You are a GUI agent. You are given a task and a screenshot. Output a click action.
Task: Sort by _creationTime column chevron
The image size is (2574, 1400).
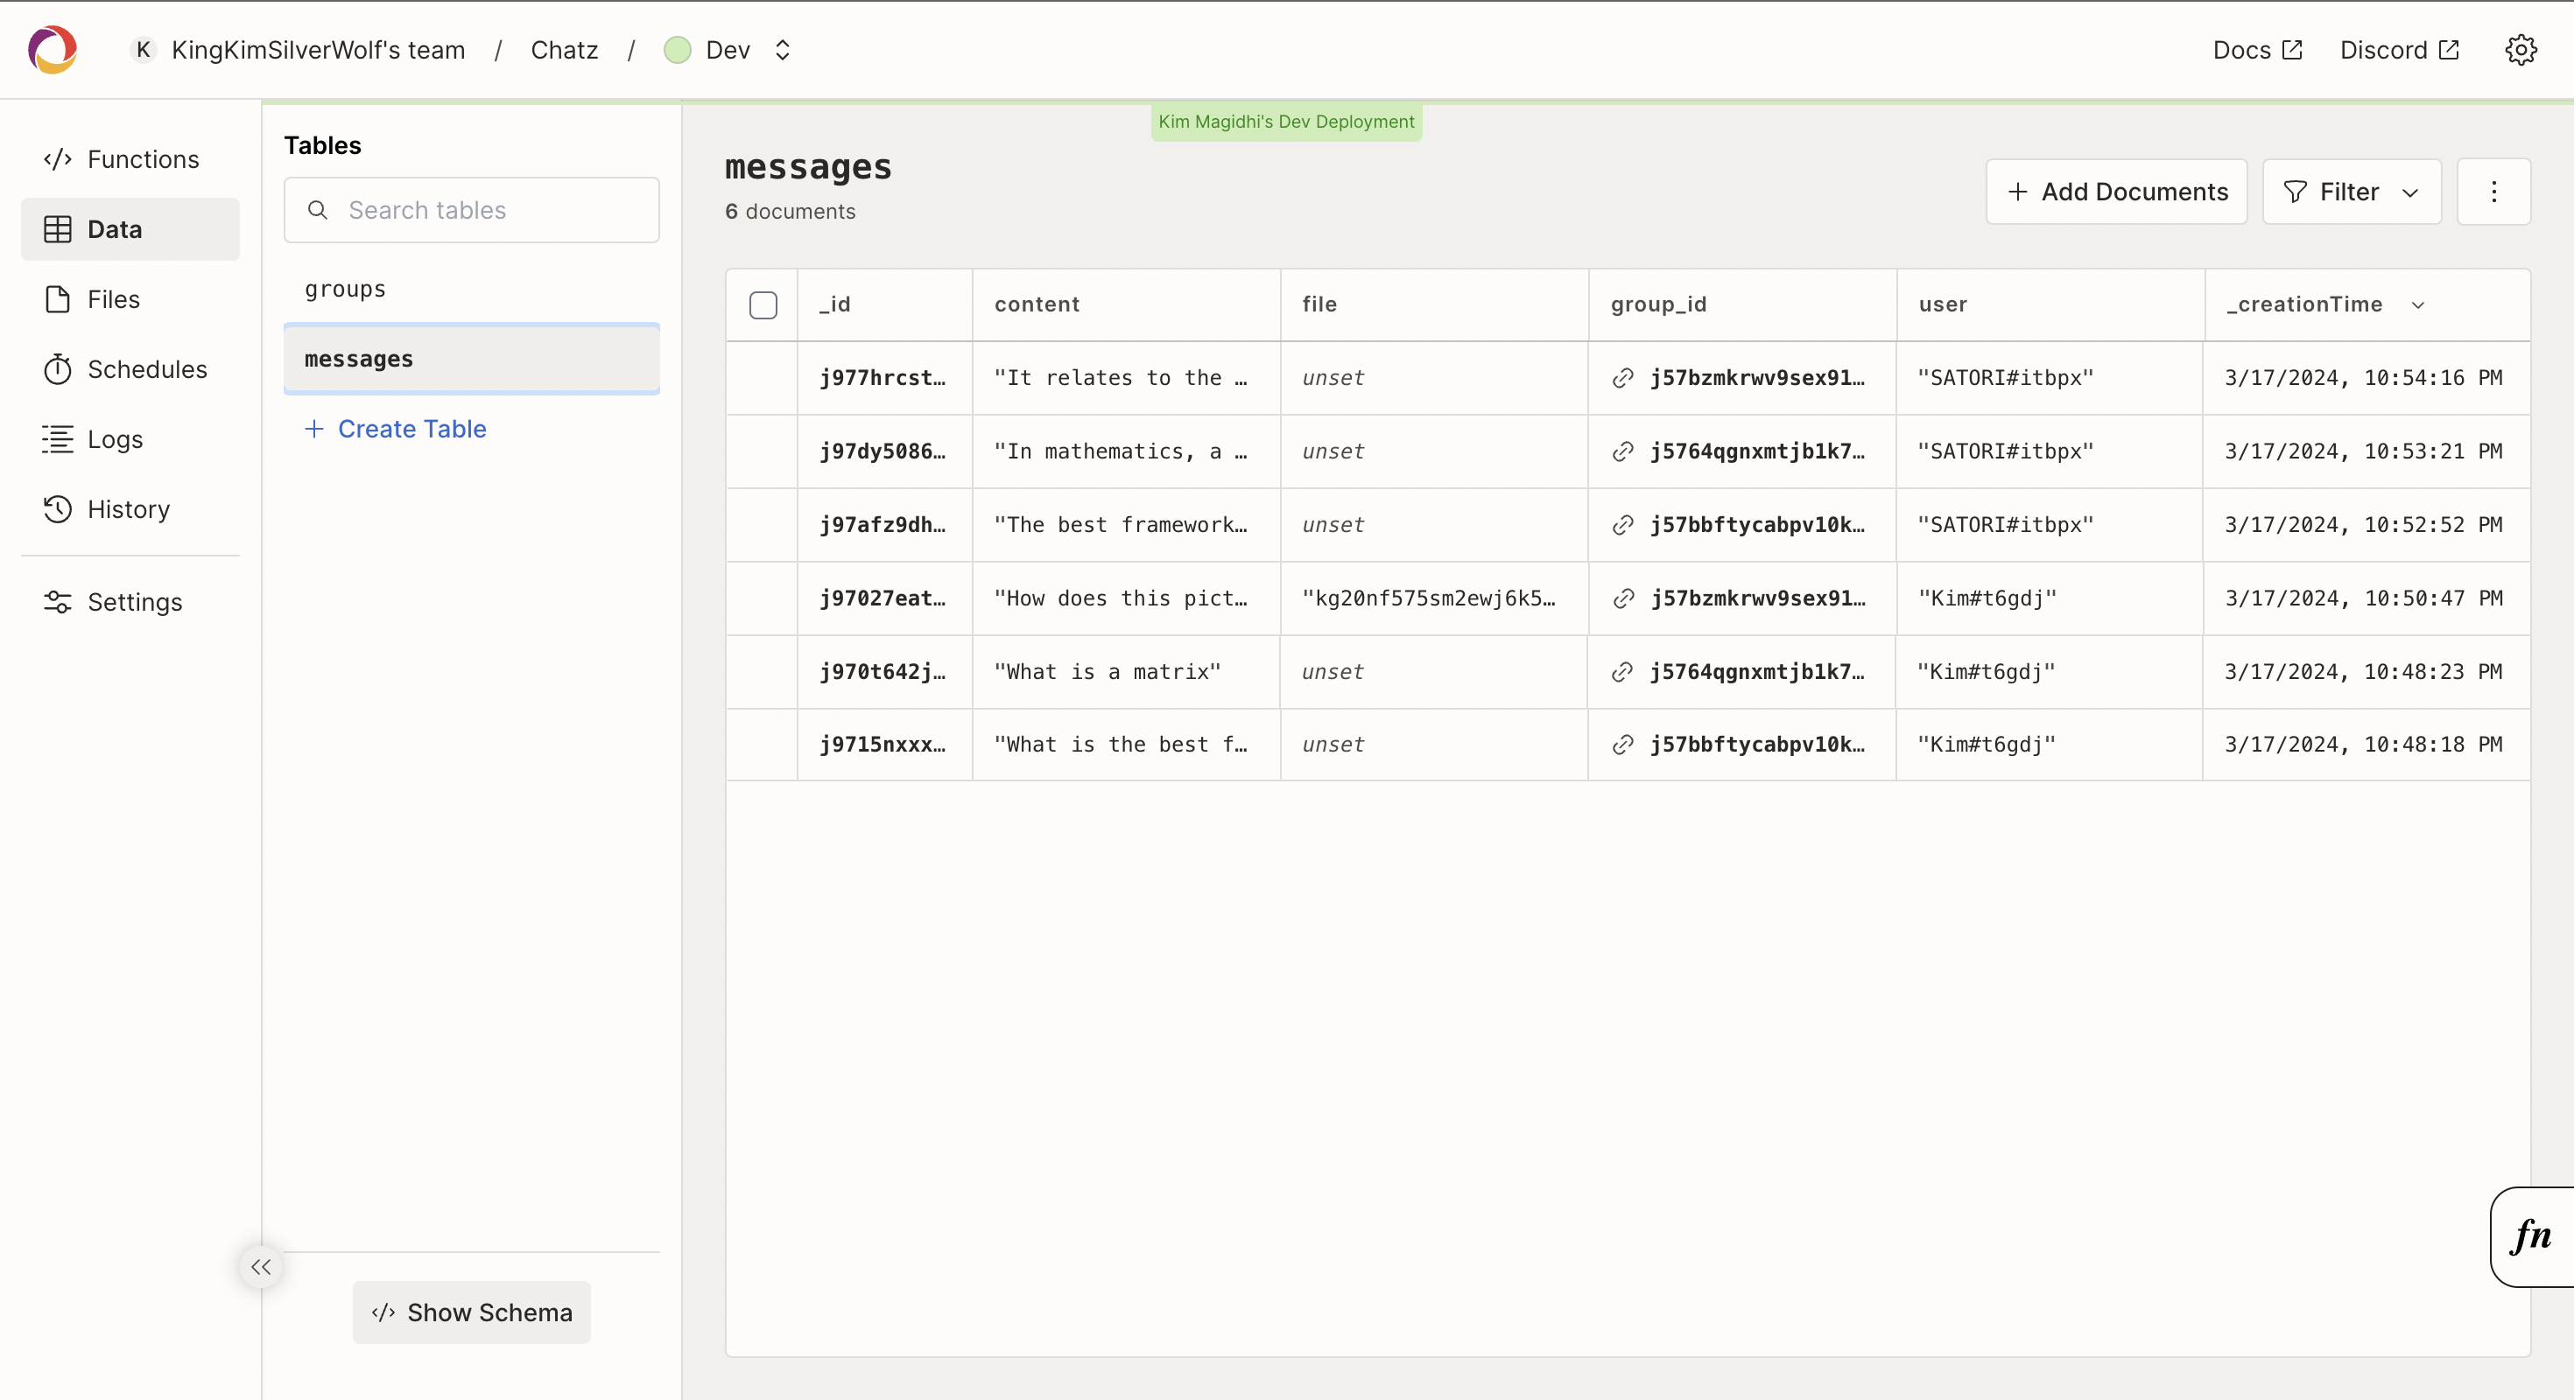coord(2418,305)
